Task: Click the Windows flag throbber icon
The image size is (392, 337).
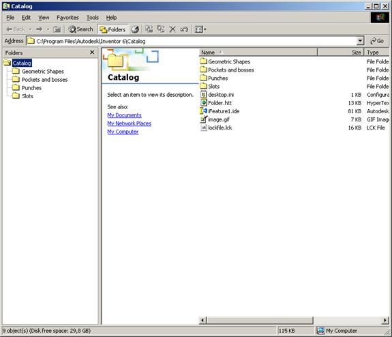Action: [x=380, y=18]
